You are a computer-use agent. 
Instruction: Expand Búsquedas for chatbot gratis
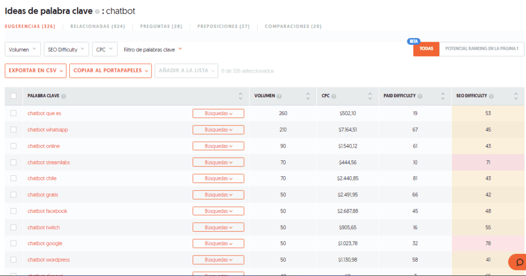tap(218, 195)
